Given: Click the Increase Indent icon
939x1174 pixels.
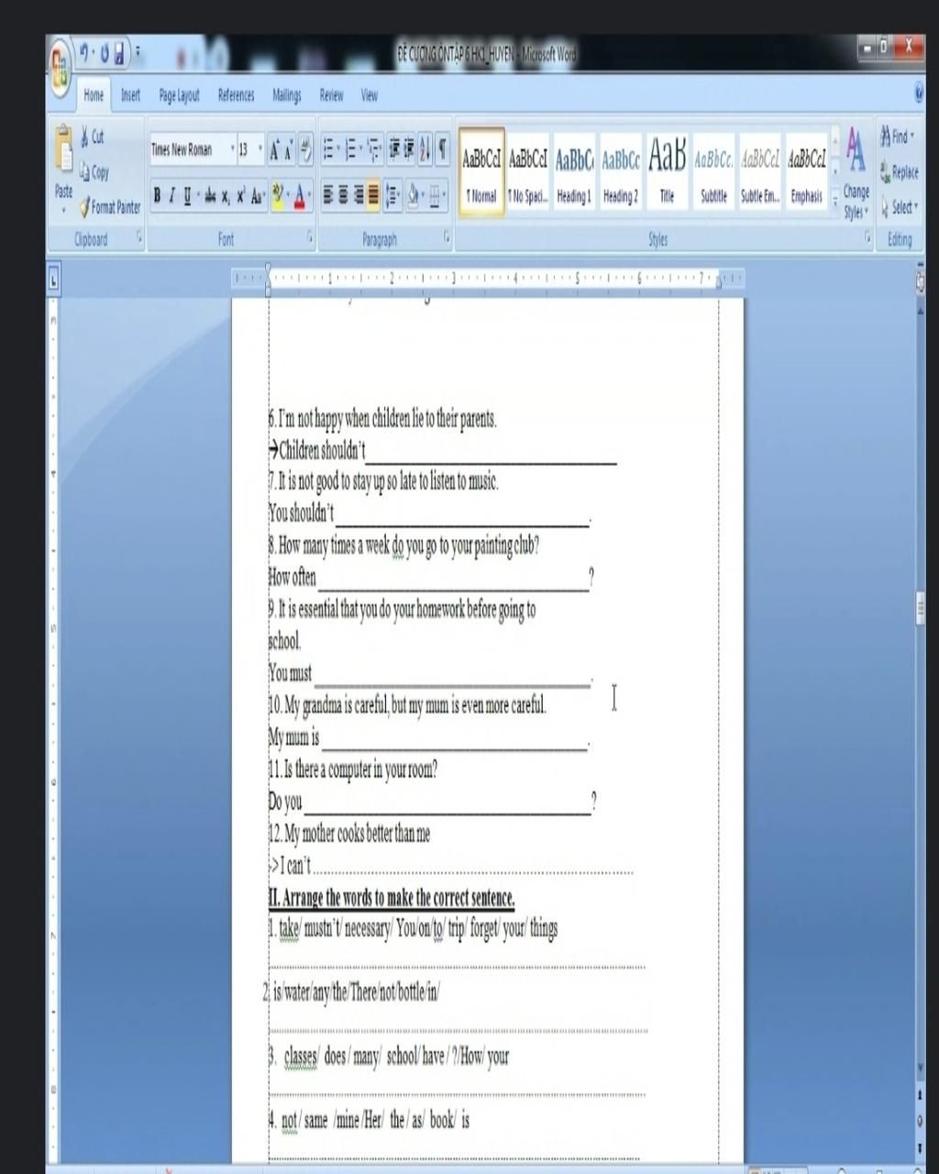Looking at the screenshot, I should [410, 149].
